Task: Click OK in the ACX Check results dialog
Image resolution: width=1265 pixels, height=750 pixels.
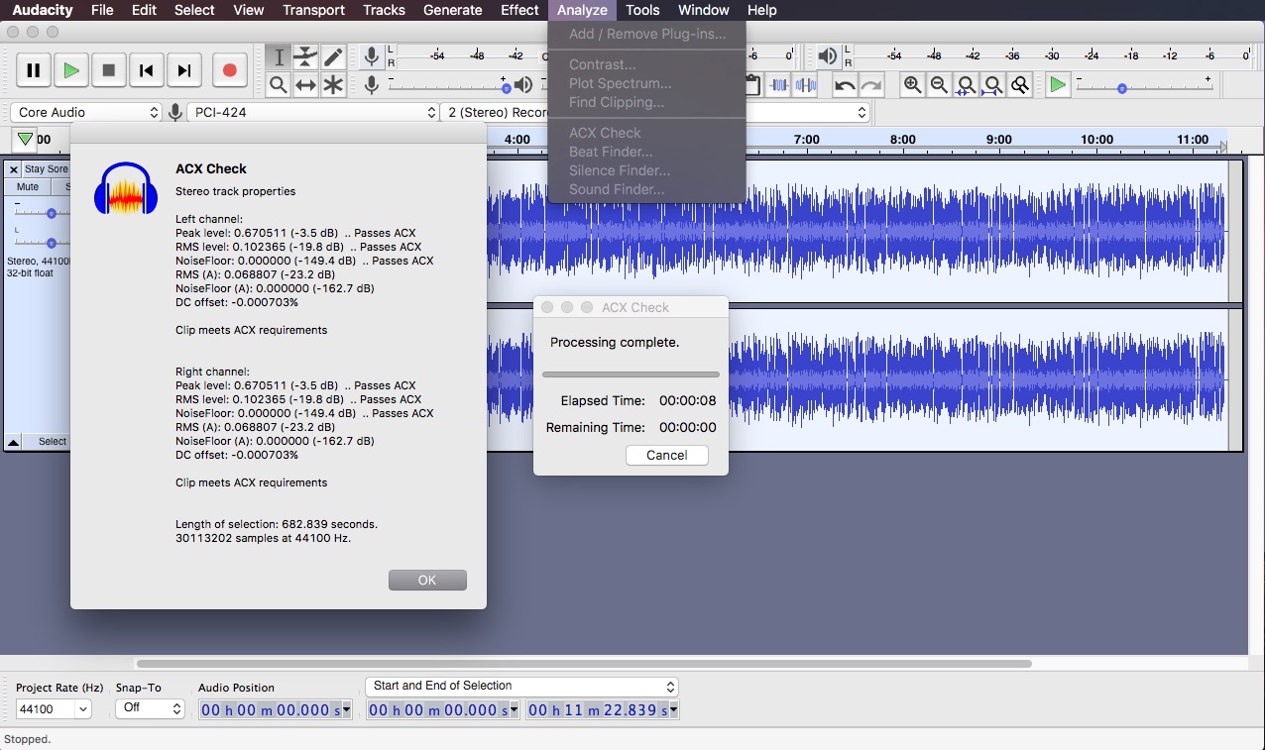Action: pos(427,581)
